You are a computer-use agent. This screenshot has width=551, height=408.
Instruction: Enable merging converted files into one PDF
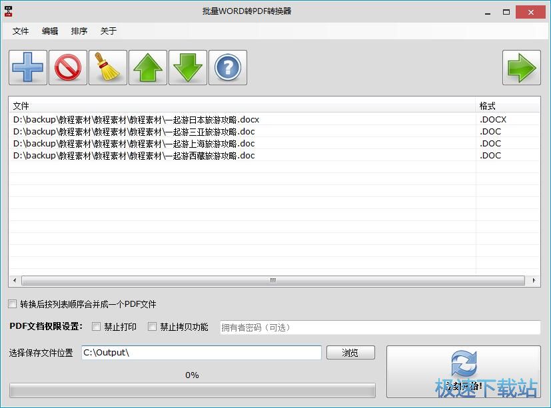(12, 304)
